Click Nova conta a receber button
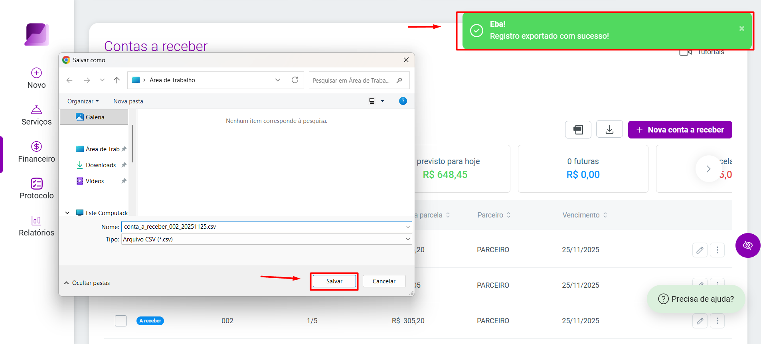Screen dimensions: 761x344 (x=680, y=130)
